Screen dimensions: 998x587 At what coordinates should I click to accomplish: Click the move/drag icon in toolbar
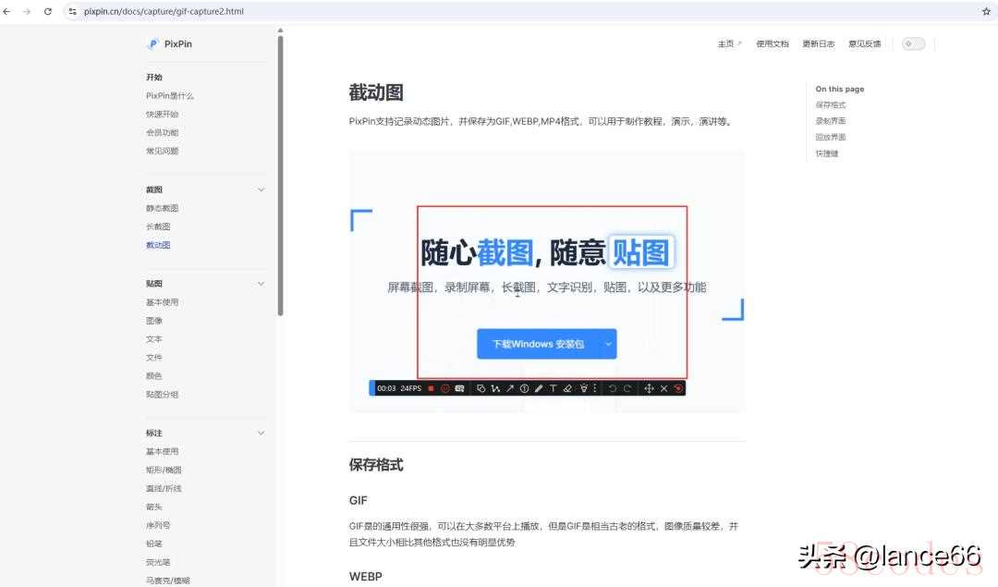[x=649, y=388]
